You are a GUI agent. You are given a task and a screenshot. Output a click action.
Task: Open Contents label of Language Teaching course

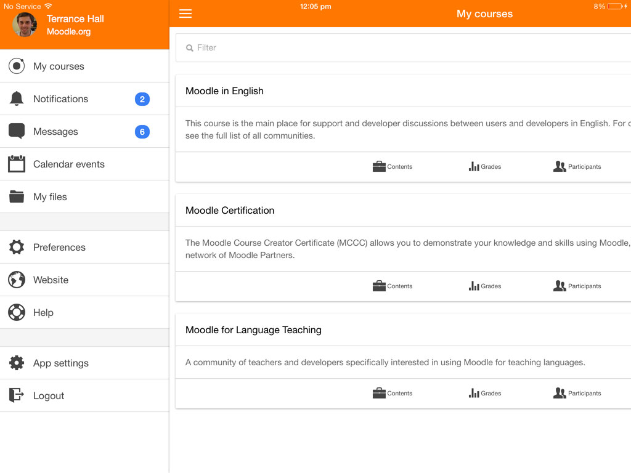tap(399, 393)
